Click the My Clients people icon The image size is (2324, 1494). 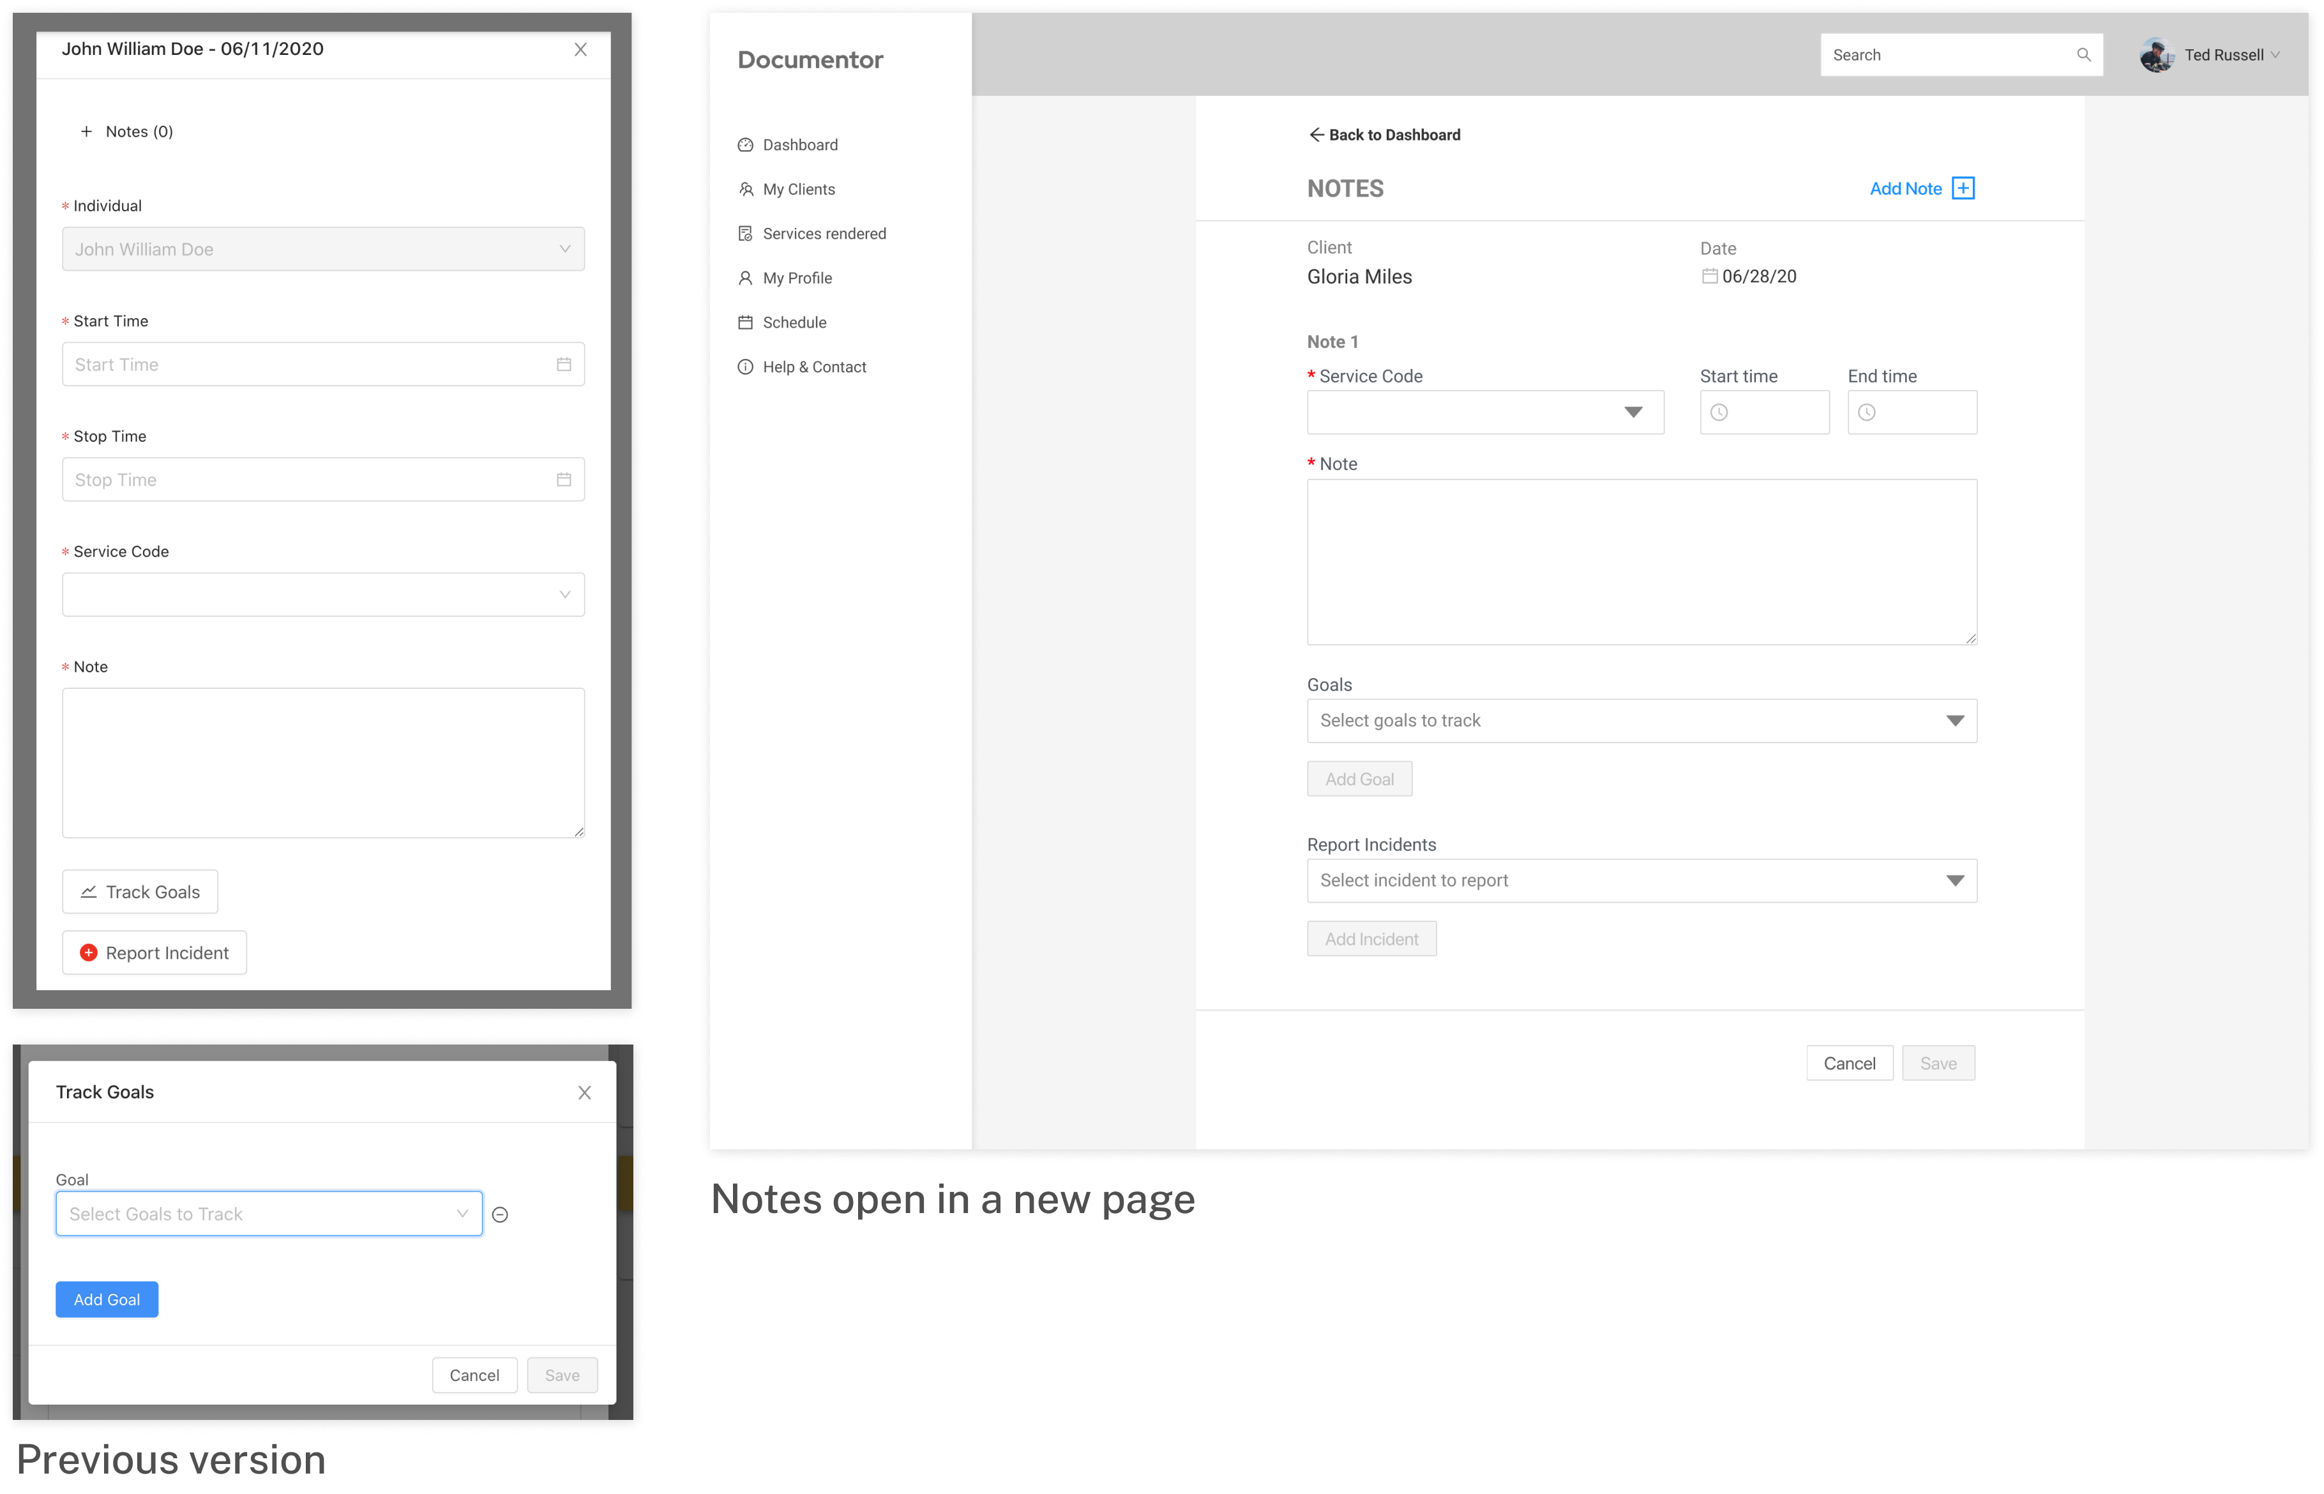[745, 189]
